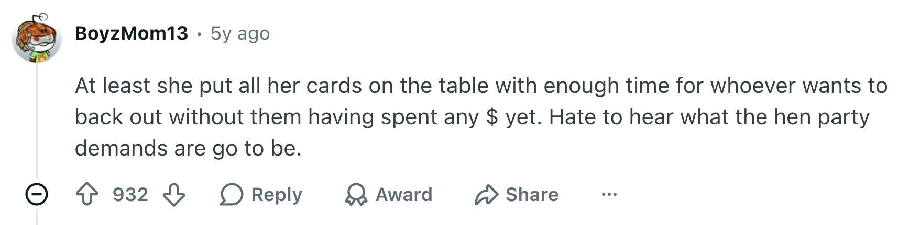Open the three-dot more options menu
The image size is (920, 225).
609,195
